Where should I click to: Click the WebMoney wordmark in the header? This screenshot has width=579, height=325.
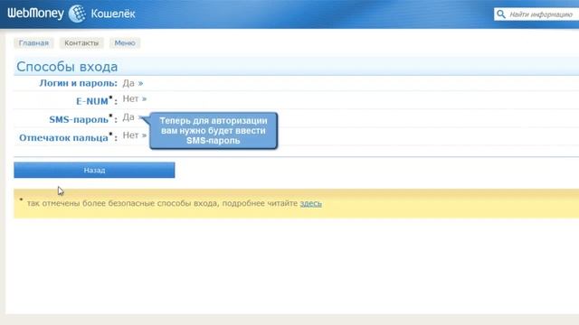click(x=36, y=14)
